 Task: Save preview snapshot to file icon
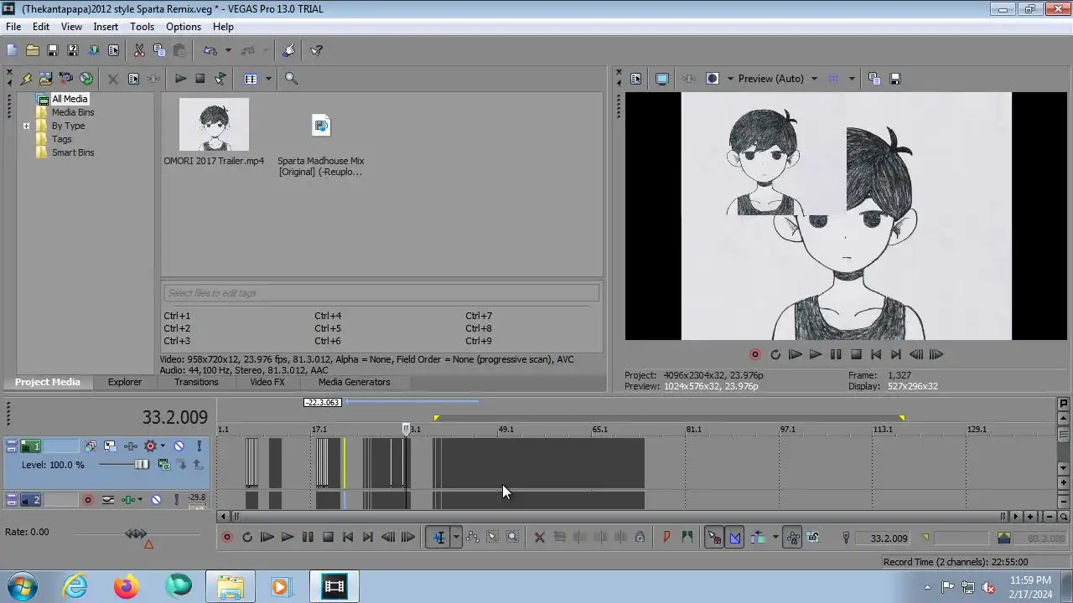[x=894, y=79]
